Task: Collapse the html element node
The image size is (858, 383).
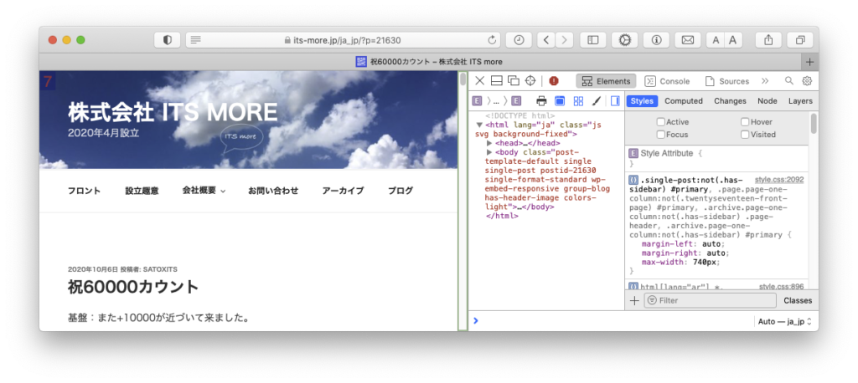Action: 480,125
